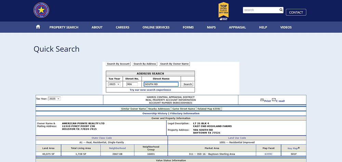Screen dimensions: 342x162
Task: Open the Tax Year dropdown in Address Search
Action: click(114, 84)
